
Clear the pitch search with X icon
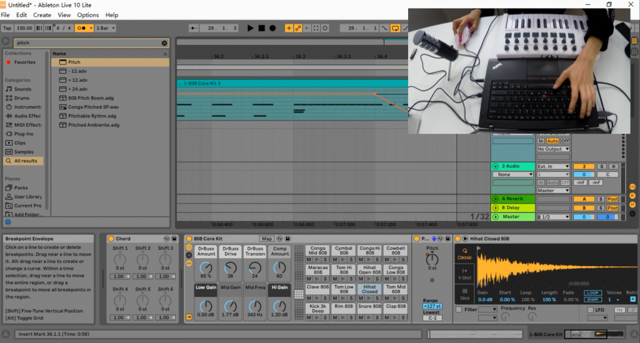tap(164, 43)
